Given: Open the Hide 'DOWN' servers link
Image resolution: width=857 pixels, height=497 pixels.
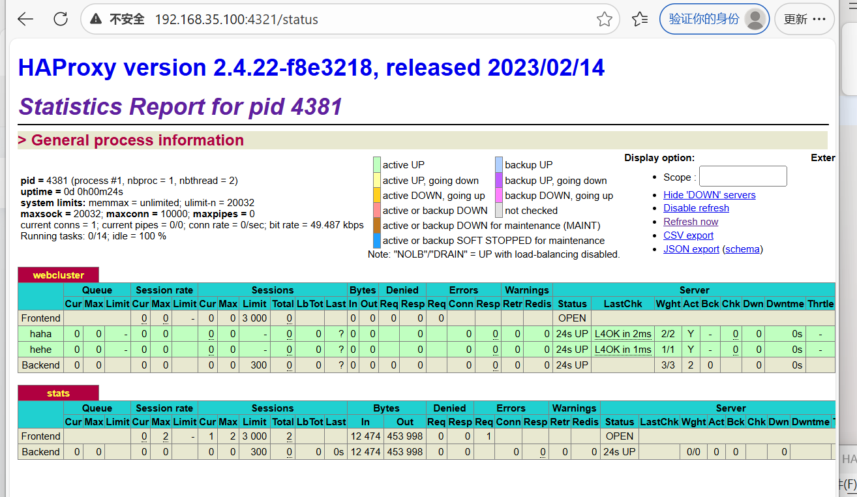Looking at the screenshot, I should (x=710, y=194).
